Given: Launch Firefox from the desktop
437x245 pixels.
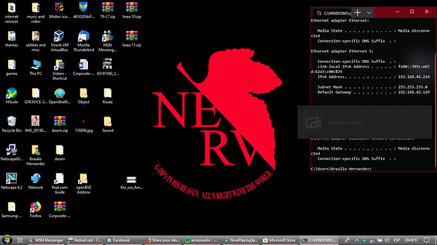Looking at the screenshot, I should point(35,210).
